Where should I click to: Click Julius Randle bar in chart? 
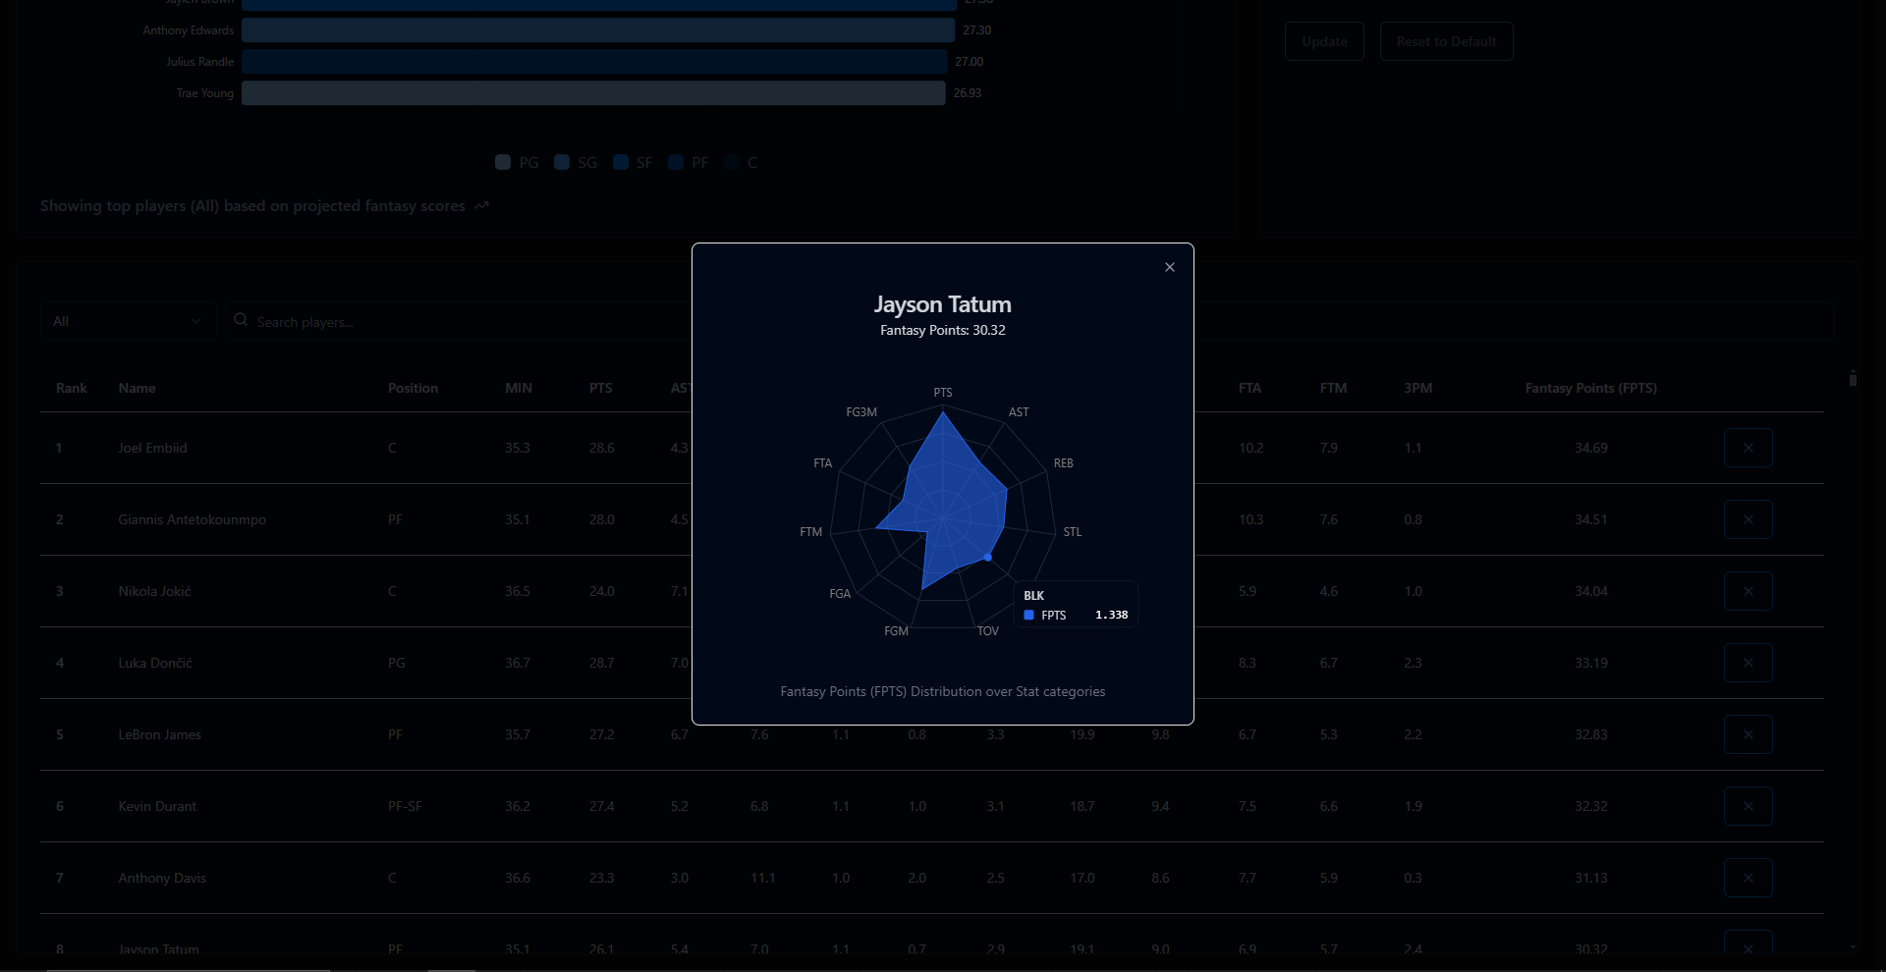[x=594, y=62]
